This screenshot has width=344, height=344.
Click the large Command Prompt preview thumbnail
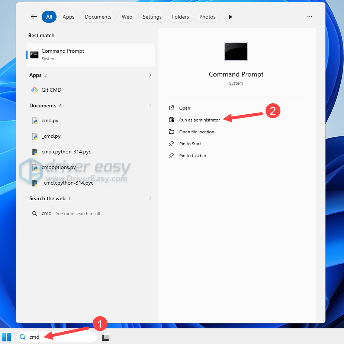(x=236, y=51)
